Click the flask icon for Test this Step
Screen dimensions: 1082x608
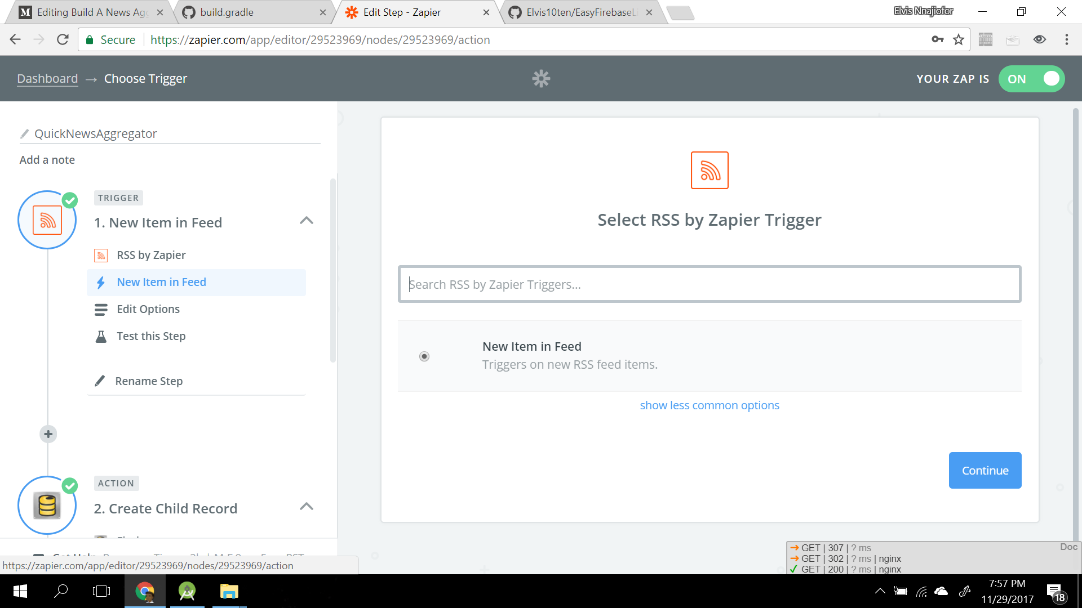(101, 337)
